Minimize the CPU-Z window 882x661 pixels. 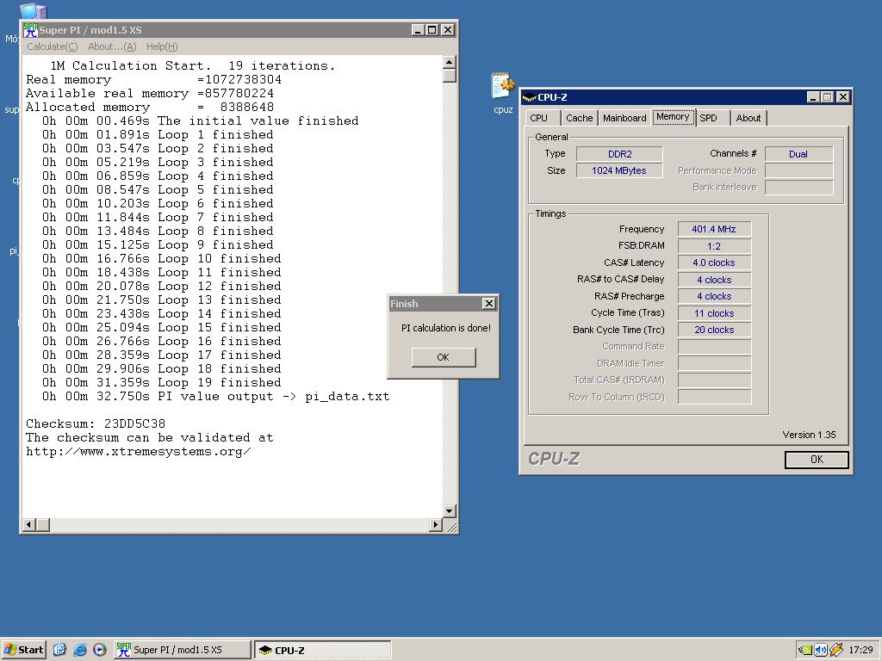pos(813,96)
